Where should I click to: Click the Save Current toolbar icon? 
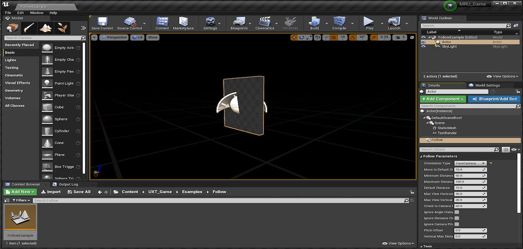[x=102, y=22]
